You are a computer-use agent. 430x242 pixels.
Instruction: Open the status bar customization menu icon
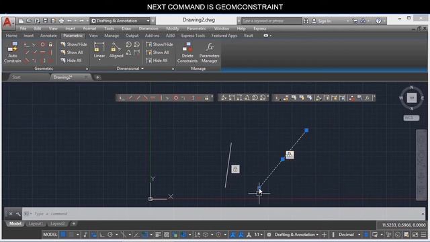click(423, 235)
